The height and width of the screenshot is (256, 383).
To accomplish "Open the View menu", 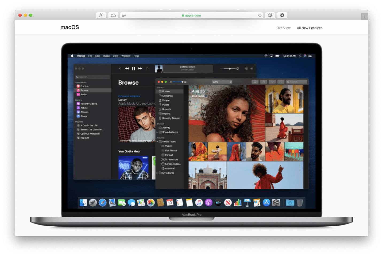I will [x=115, y=56].
